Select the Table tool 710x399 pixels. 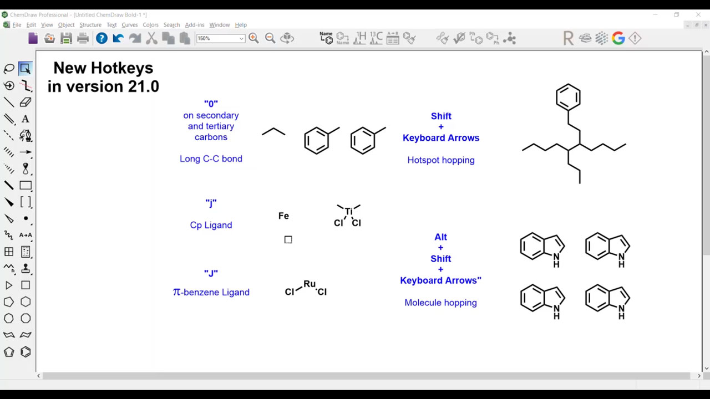(9, 252)
